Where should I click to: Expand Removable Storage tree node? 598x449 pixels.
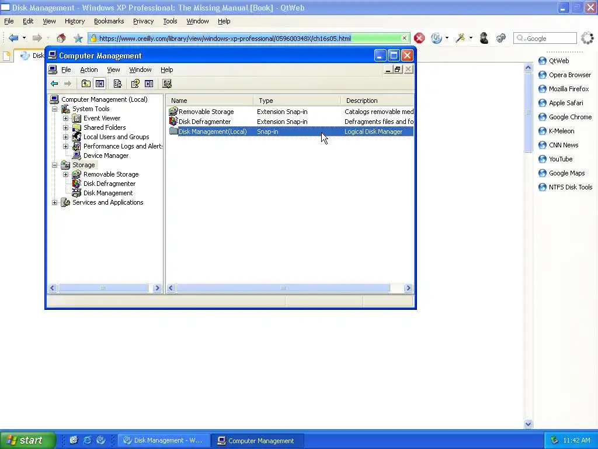pos(65,174)
